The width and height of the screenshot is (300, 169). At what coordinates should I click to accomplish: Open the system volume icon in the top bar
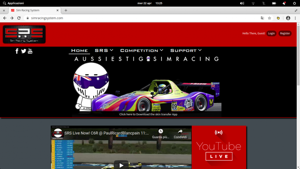click(x=242, y=3)
